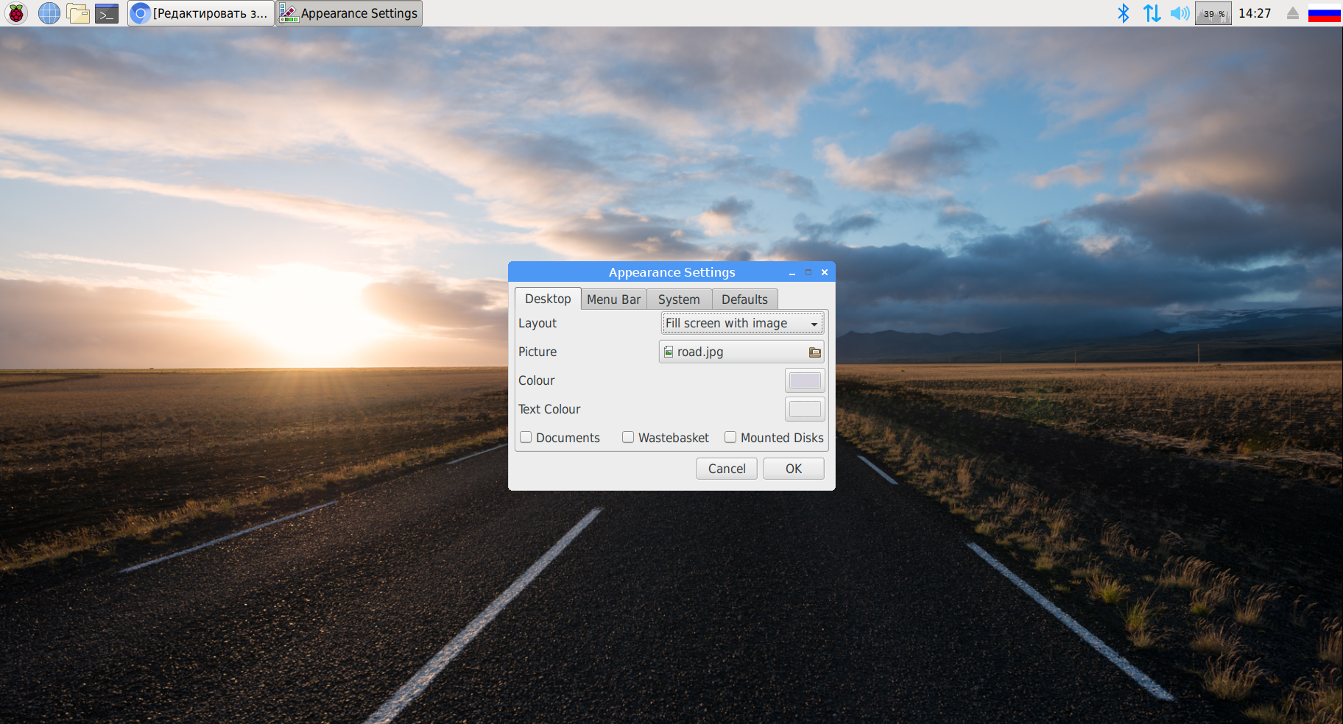Minimize the Appearance Settings dialog
Image resolution: width=1343 pixels, height=724 pixels.
point(792,273)
